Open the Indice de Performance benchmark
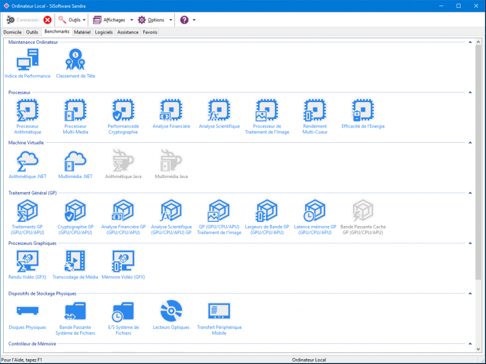The image size is (486, 364). point(27,64)
